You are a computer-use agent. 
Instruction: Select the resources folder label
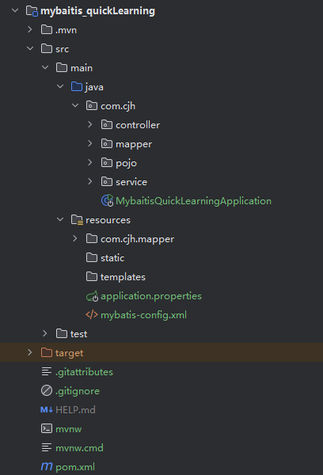(x=108, y=220)
